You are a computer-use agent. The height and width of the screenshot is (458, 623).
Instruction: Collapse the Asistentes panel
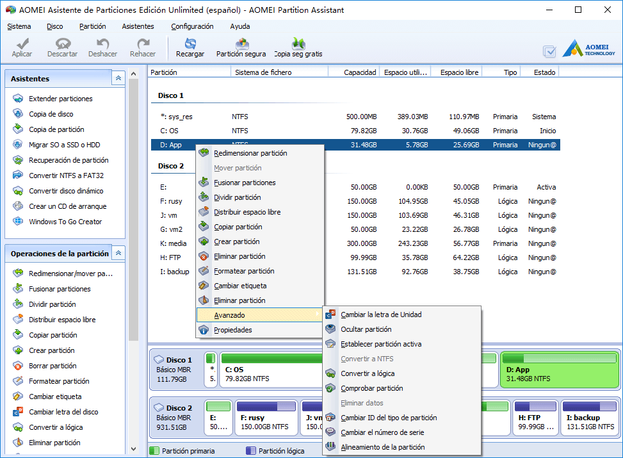pos(118,78)
